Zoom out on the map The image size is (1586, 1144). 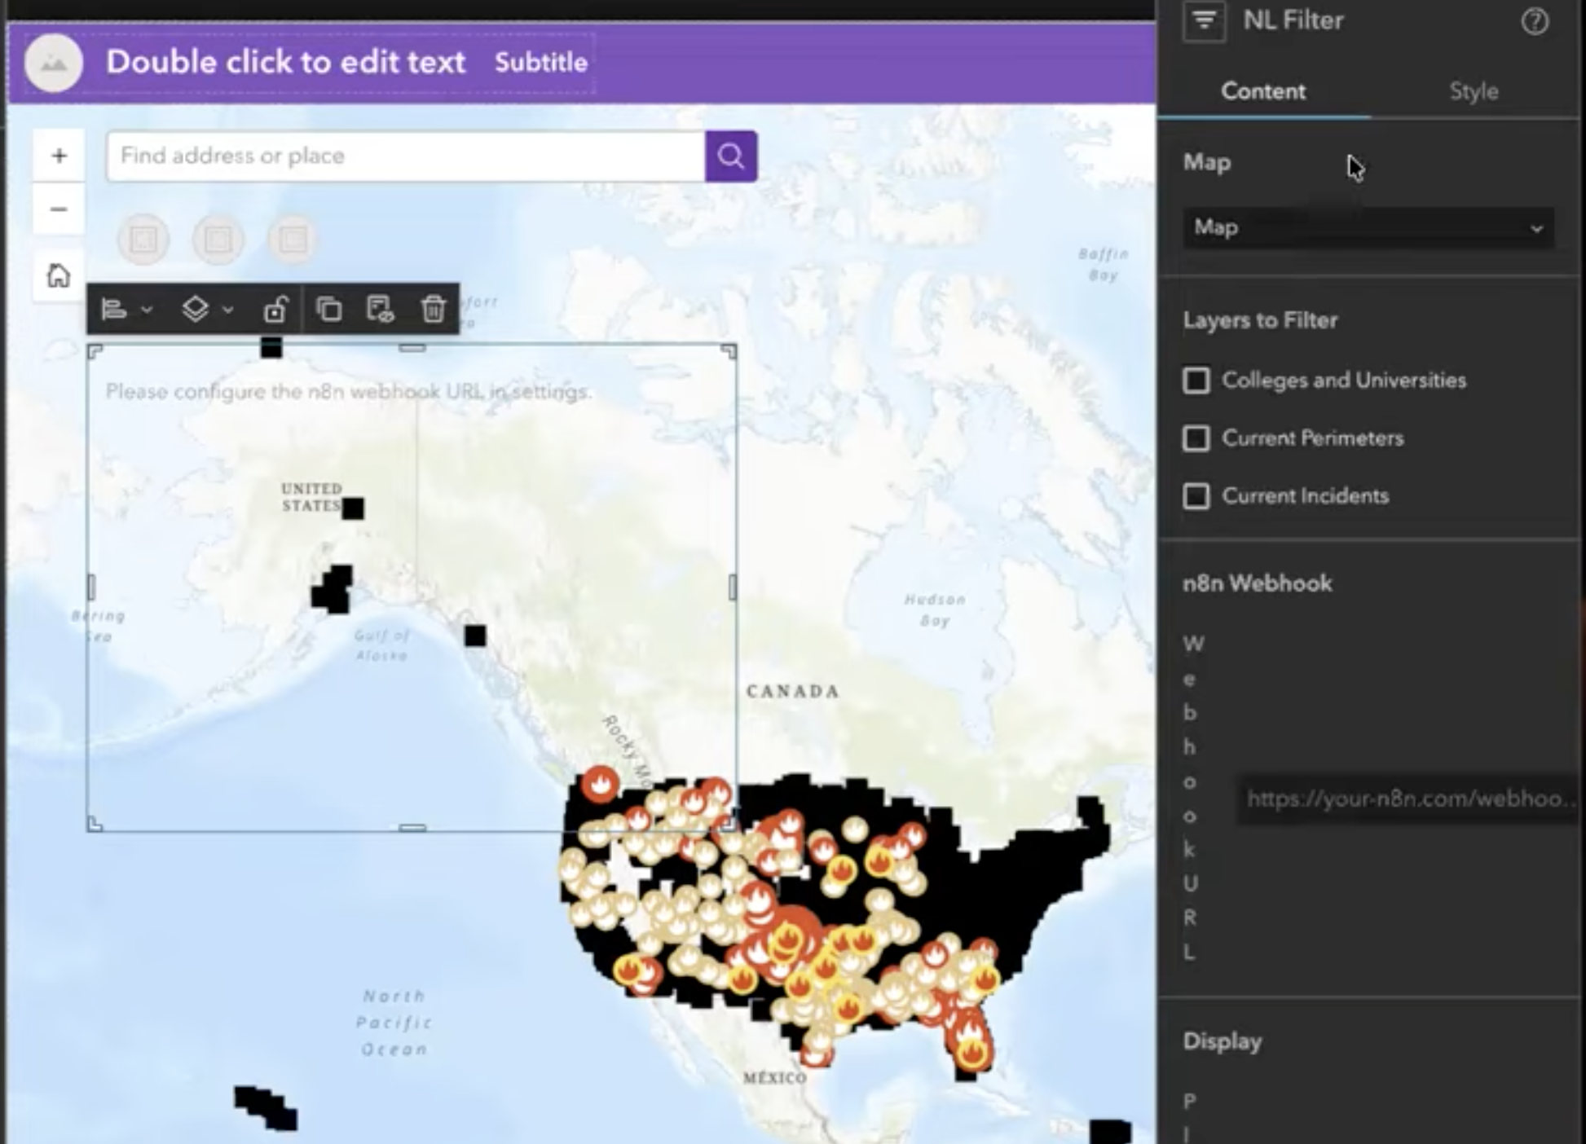[x=59, y=209]
